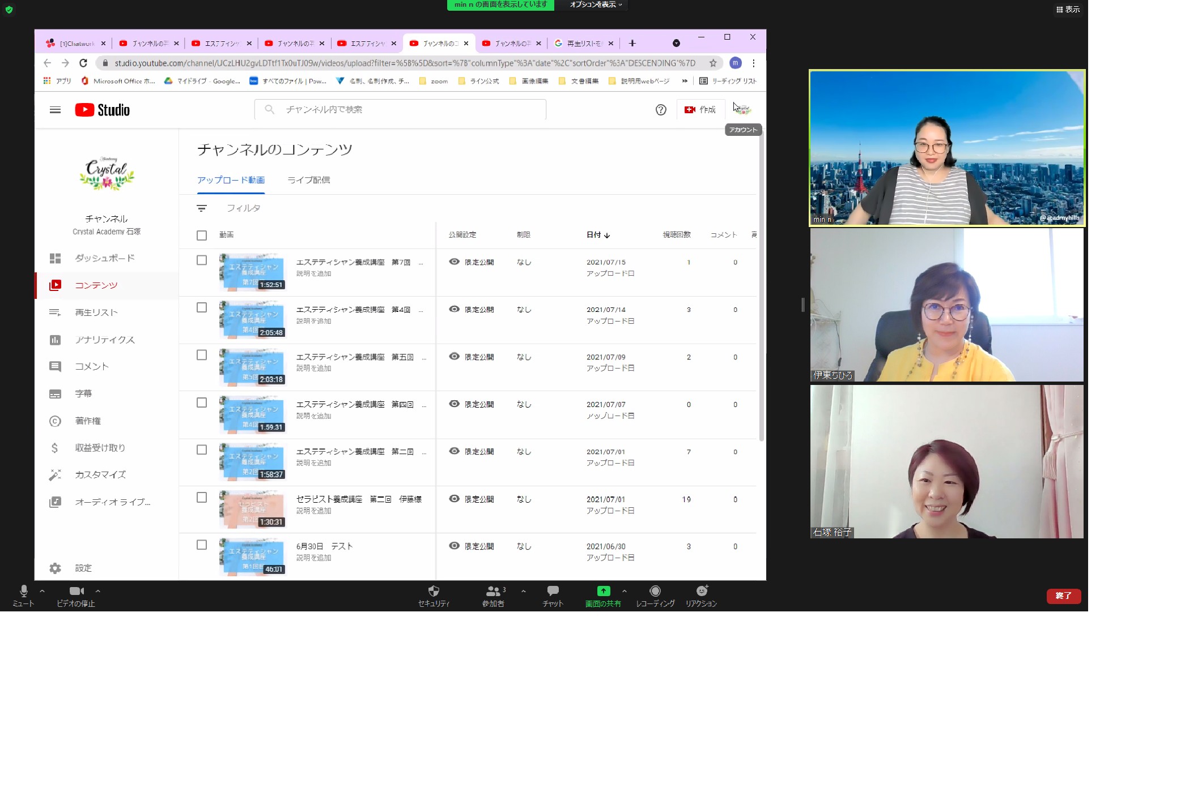
Task: Open the オプションを表示 dropdown at top
Action: (x=595, y=5)
